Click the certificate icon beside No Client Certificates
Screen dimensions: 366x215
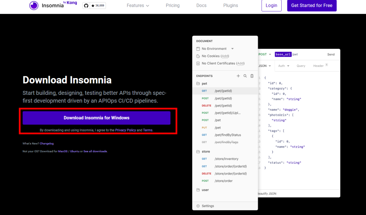(198, 63)
